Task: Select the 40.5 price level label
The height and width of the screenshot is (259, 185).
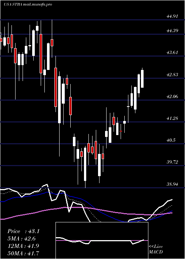Action: tap(171, 140)
